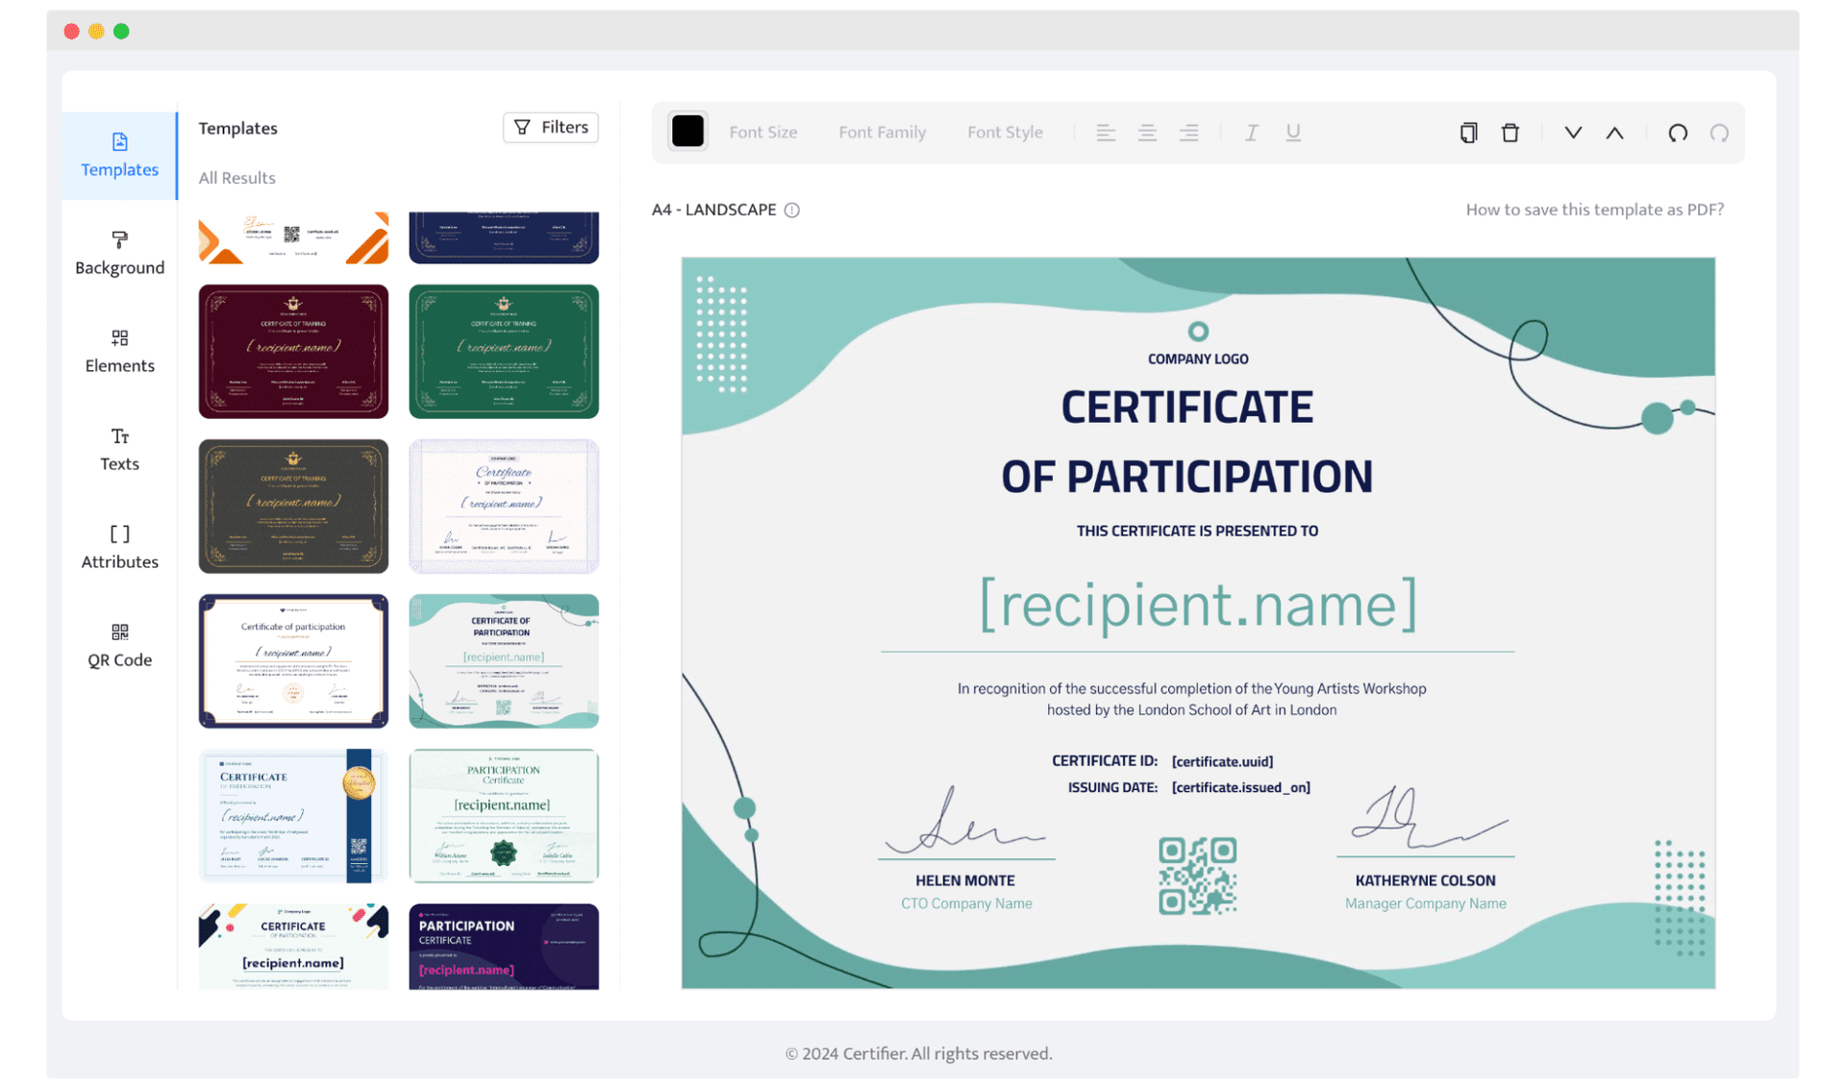Image resolution: width=1846 pixels, height=1090 pixels.
Task: Toggle underline formatting
Action: pos(1293,132)
